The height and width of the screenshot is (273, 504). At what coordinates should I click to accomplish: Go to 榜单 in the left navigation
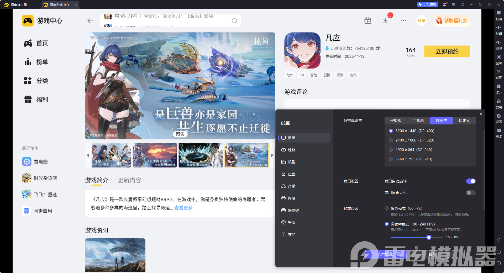[x=36, y=62]
